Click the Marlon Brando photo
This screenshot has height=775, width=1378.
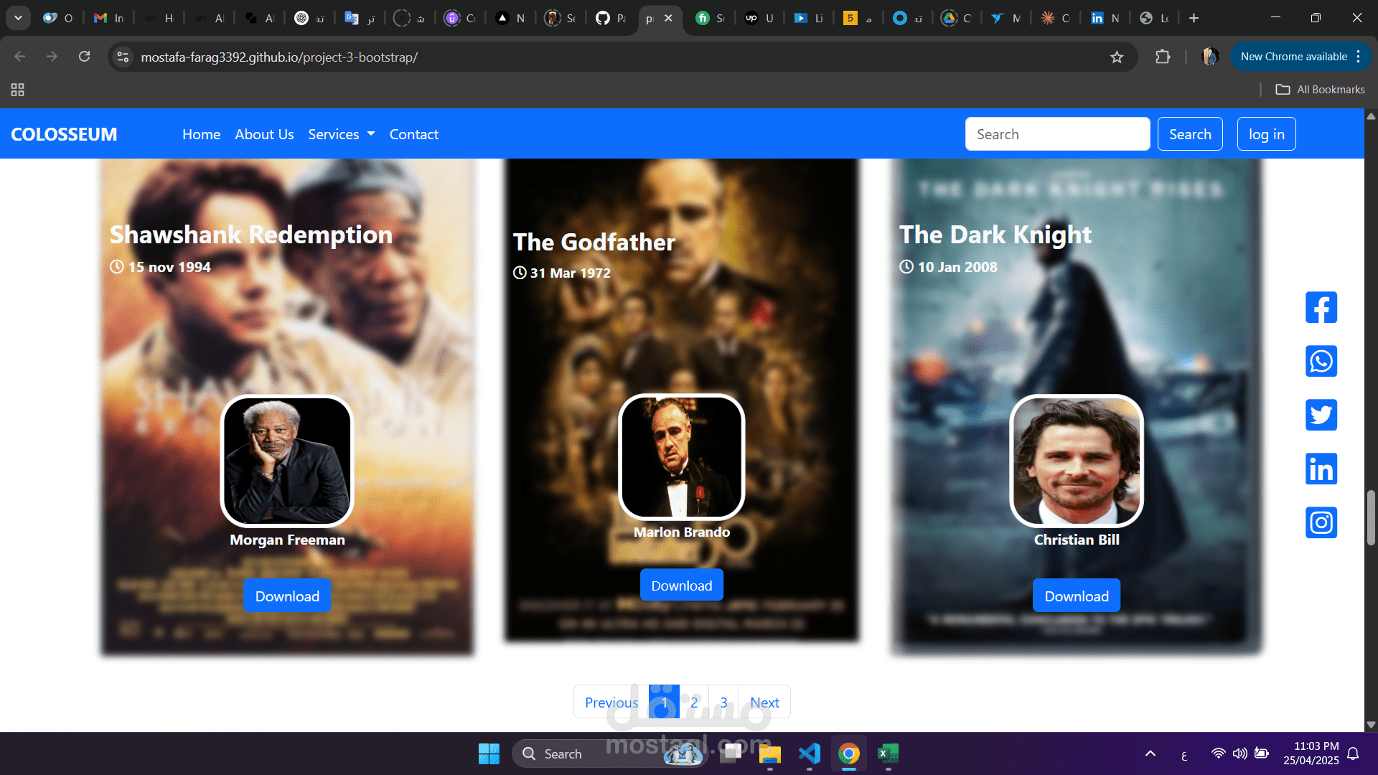point(681,456)
